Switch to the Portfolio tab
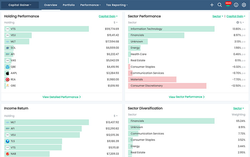Screen dimensions: 250x157 (x=69, y=5)
